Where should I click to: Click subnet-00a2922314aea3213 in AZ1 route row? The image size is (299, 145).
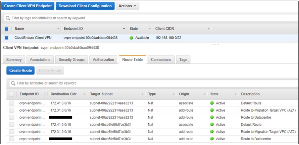[x=111, y=110]
